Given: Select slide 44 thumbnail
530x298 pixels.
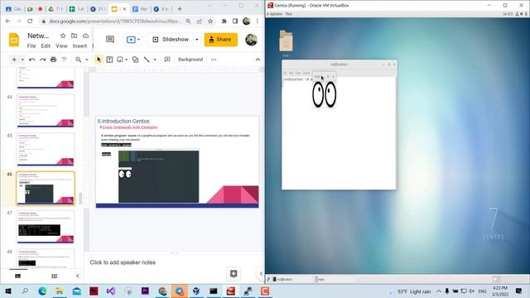Looking at the screenshot, I should pyautogui.click(x=46, y=111).
